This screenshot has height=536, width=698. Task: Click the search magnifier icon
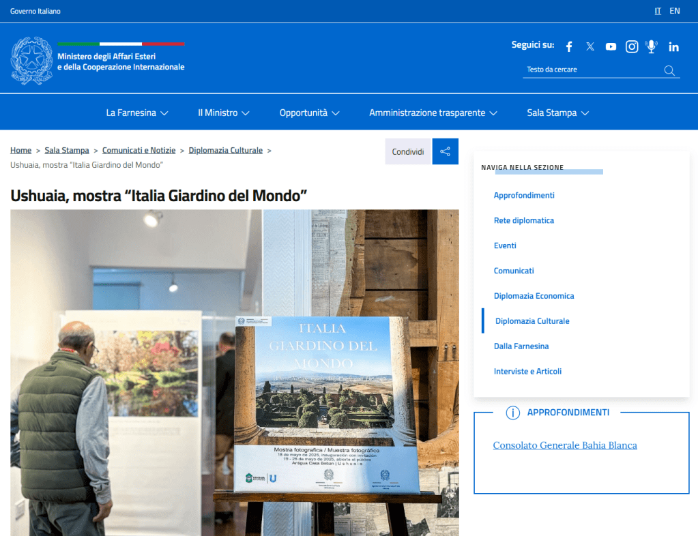point(669,70)
